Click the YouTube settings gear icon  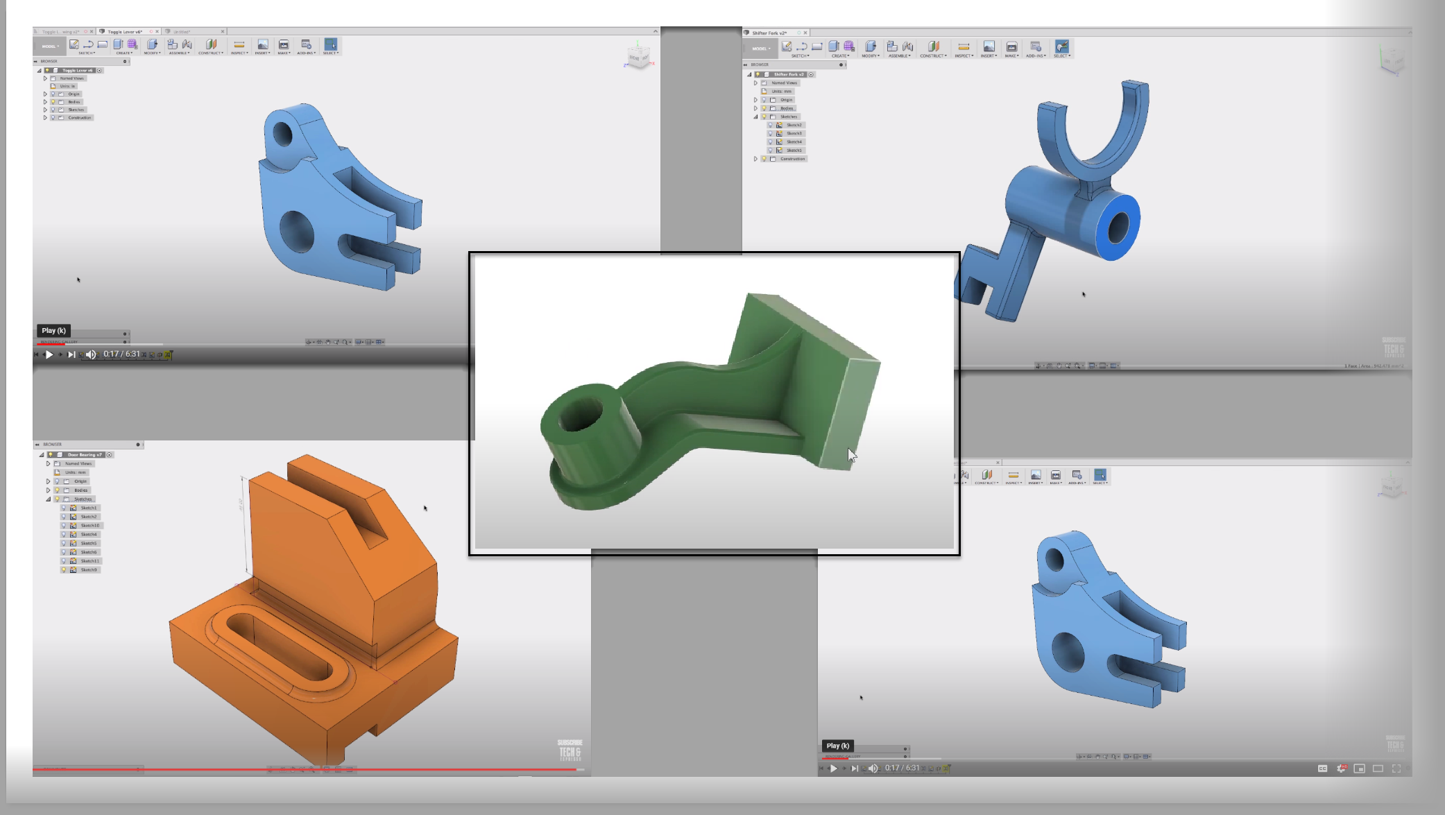coord(1341,769)
